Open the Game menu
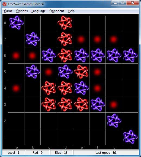 8,11
